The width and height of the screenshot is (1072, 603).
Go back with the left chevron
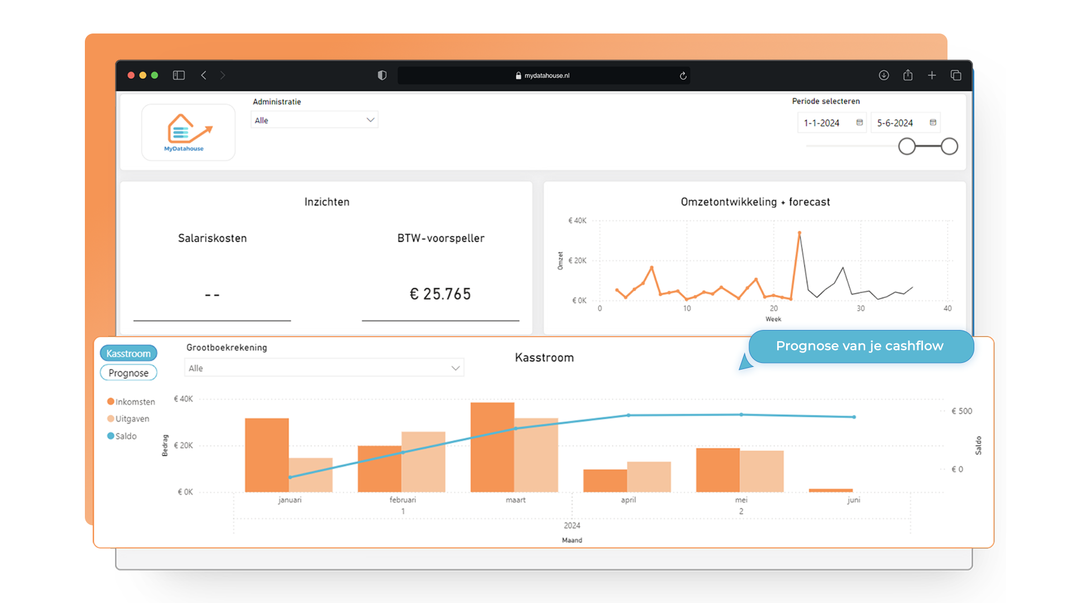pyautogui.click(x=204, y=75)
